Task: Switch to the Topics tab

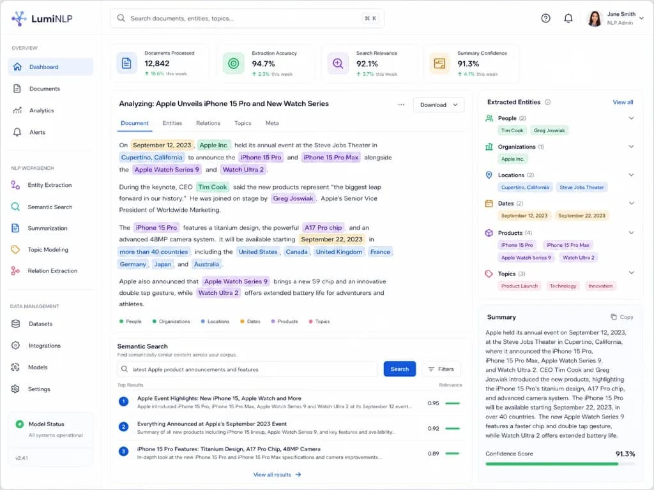Action: point(243,123)
